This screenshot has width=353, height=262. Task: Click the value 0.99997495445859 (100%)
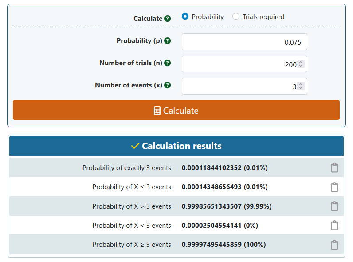click(224, 245)
